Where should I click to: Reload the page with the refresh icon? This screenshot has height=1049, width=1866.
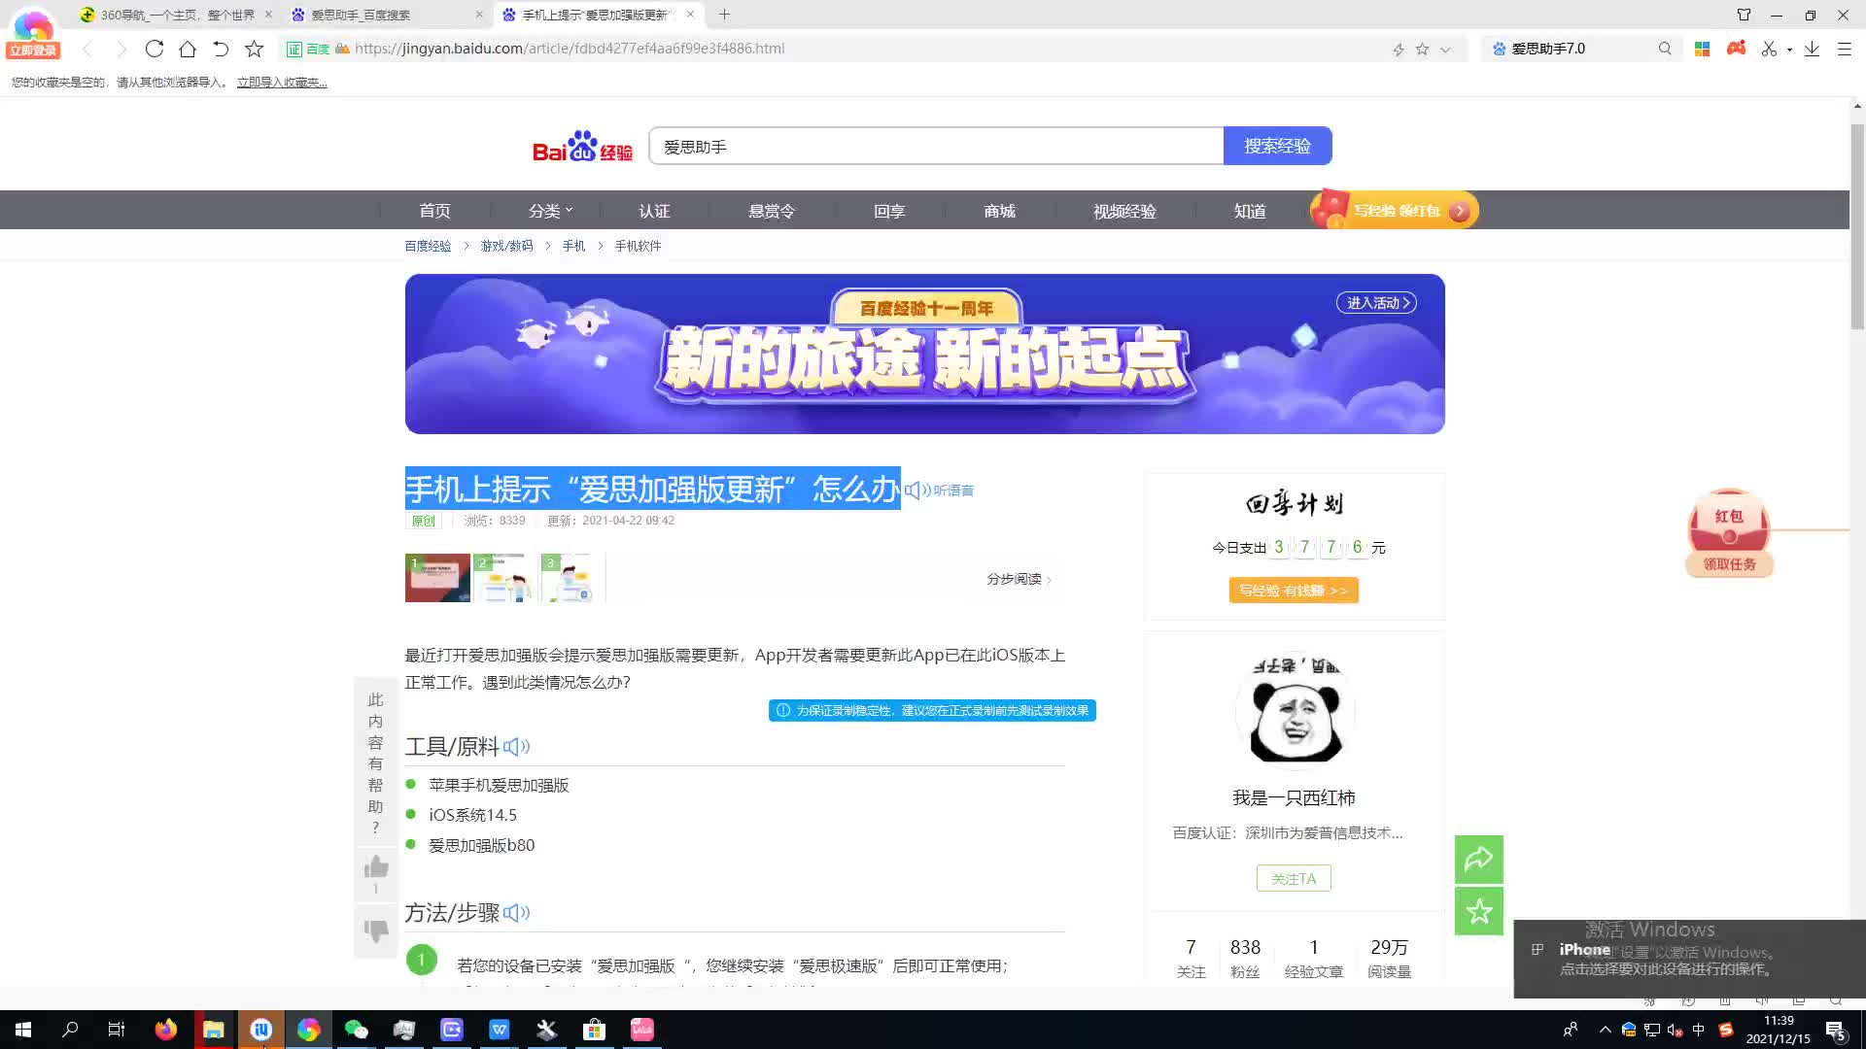click(155, 49)
